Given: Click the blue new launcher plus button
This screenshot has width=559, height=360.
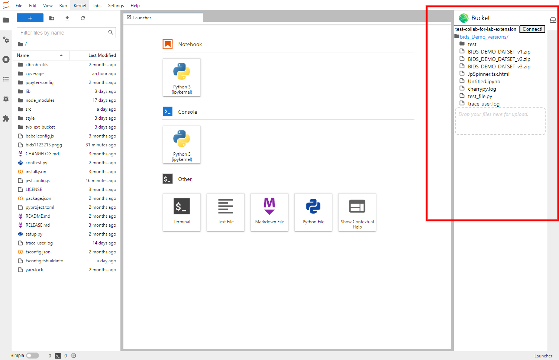Looking at the screenshot, I should coord(30,18).
